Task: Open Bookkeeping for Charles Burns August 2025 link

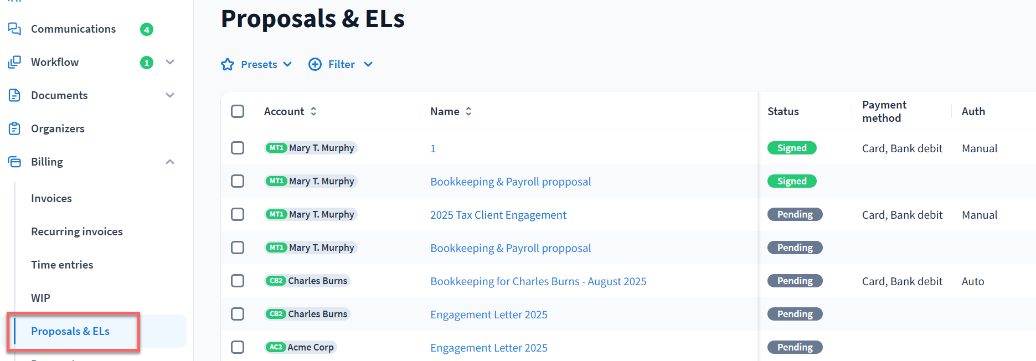Action: (538, 281)
